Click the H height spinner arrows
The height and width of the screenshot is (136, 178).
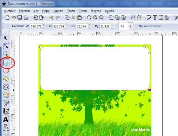pos(66,26)
